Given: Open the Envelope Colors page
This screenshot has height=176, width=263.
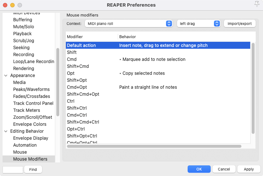Looking at the screenshot, I should point(30,124).
